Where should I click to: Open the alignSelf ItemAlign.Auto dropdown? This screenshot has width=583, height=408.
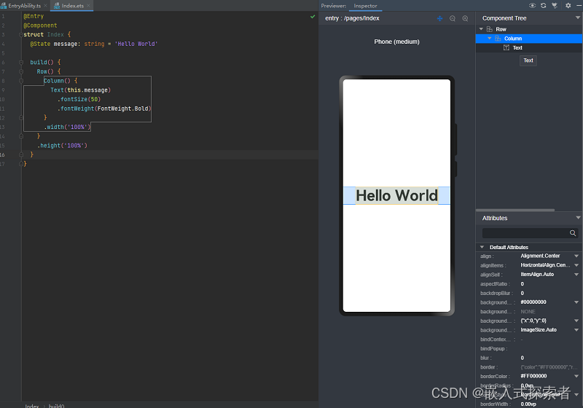coord(576,275)
